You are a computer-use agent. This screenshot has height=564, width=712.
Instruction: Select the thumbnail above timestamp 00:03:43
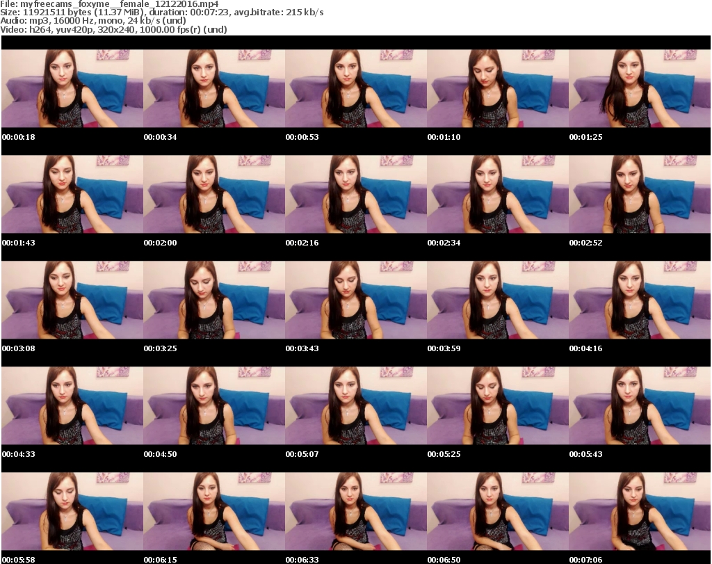tap(356, 300)
